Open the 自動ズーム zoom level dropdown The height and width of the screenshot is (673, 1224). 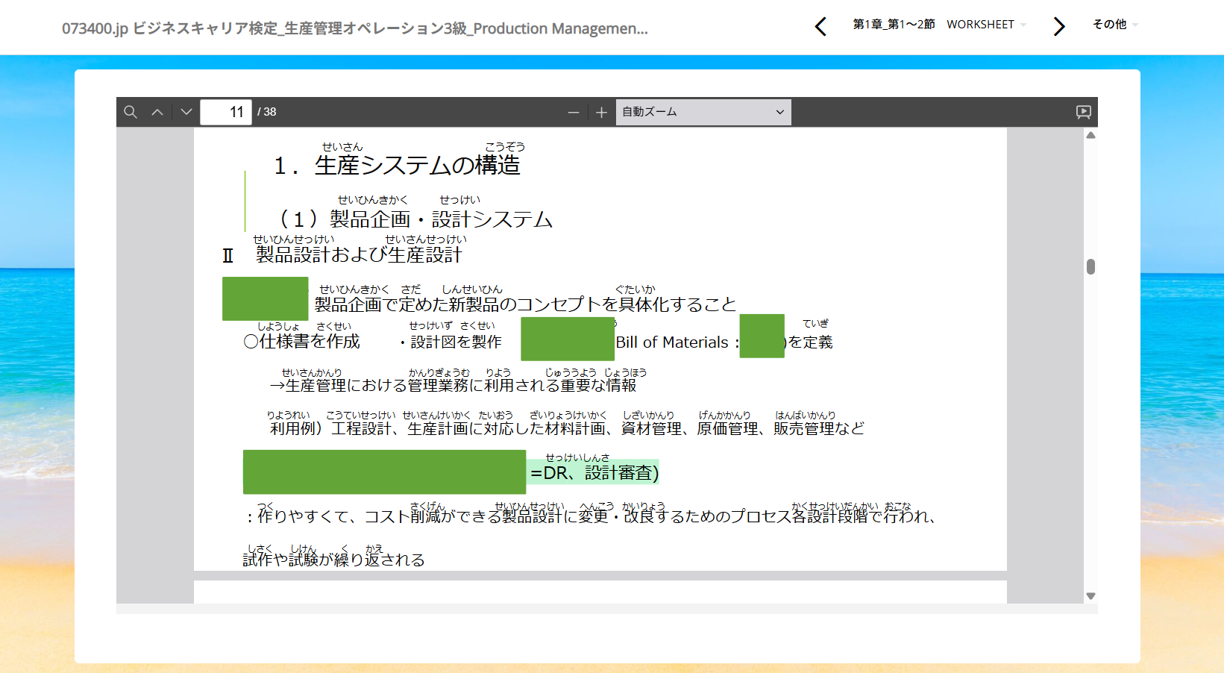(x=702, y=112)
